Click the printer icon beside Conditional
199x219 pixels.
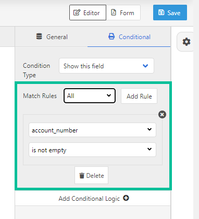tap(111, 36)
